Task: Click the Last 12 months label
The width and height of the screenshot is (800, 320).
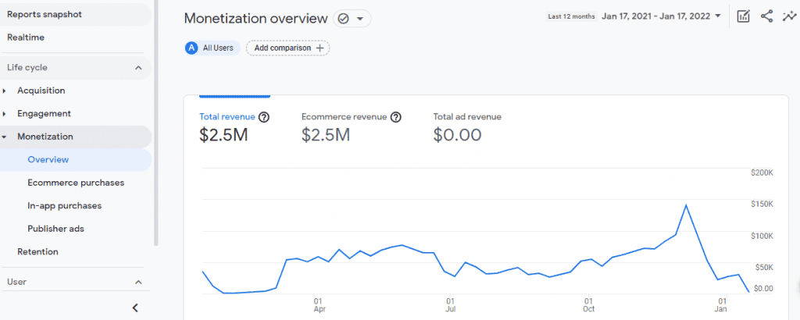Action: [571, 16]
